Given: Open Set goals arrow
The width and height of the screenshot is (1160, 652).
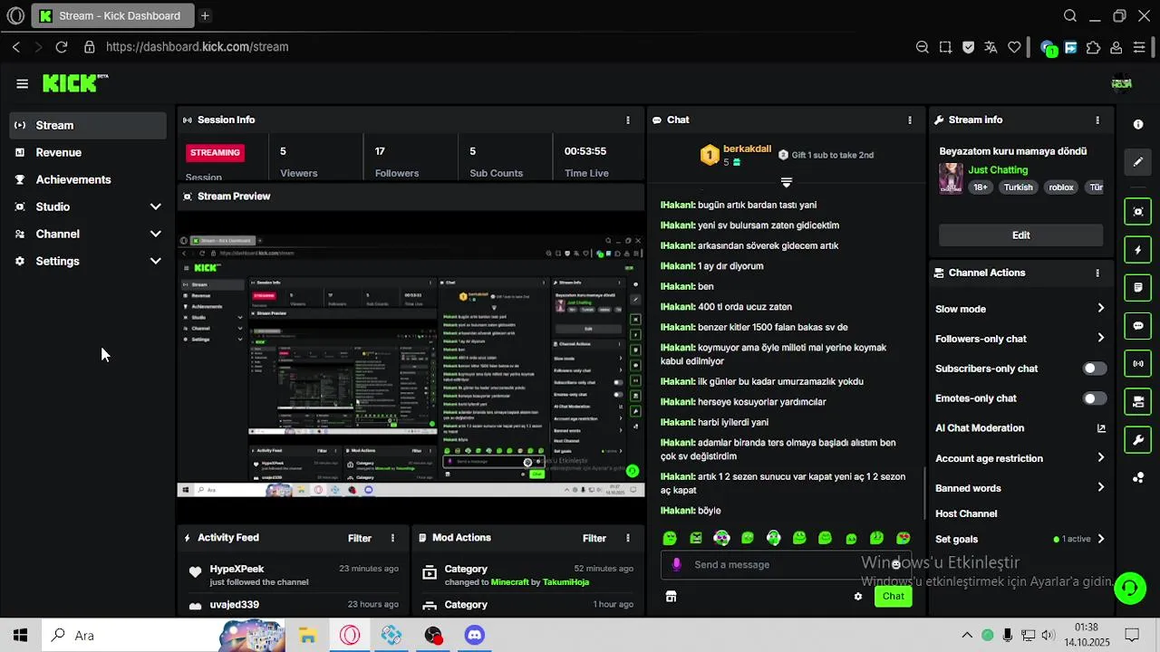Looking at the screenshot, I should click(x=1101, y=539).
